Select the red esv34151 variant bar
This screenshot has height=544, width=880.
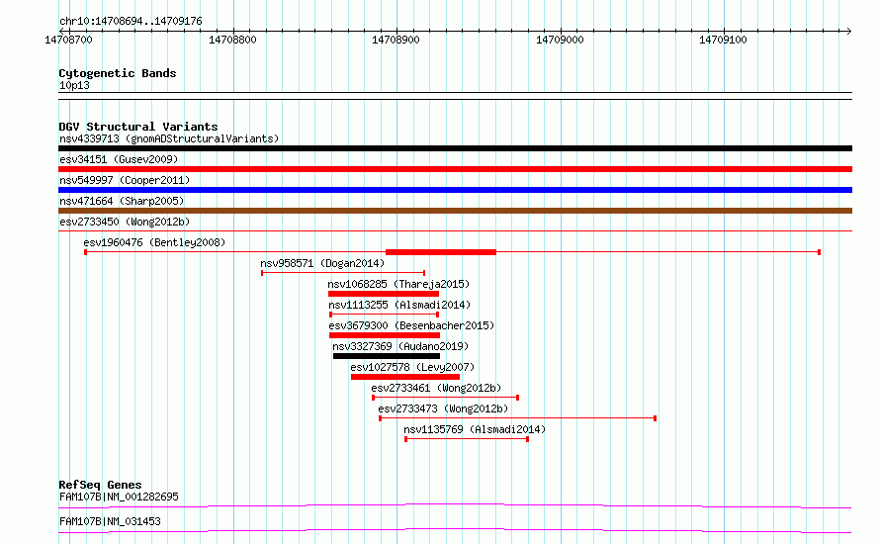click(x=455, y=169)
